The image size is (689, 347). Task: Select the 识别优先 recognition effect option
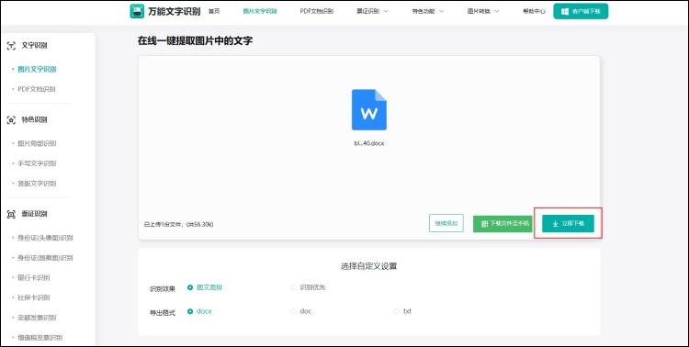point(308,287)
